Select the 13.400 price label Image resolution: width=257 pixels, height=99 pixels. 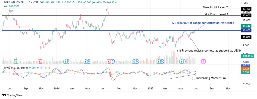point(246,9)
